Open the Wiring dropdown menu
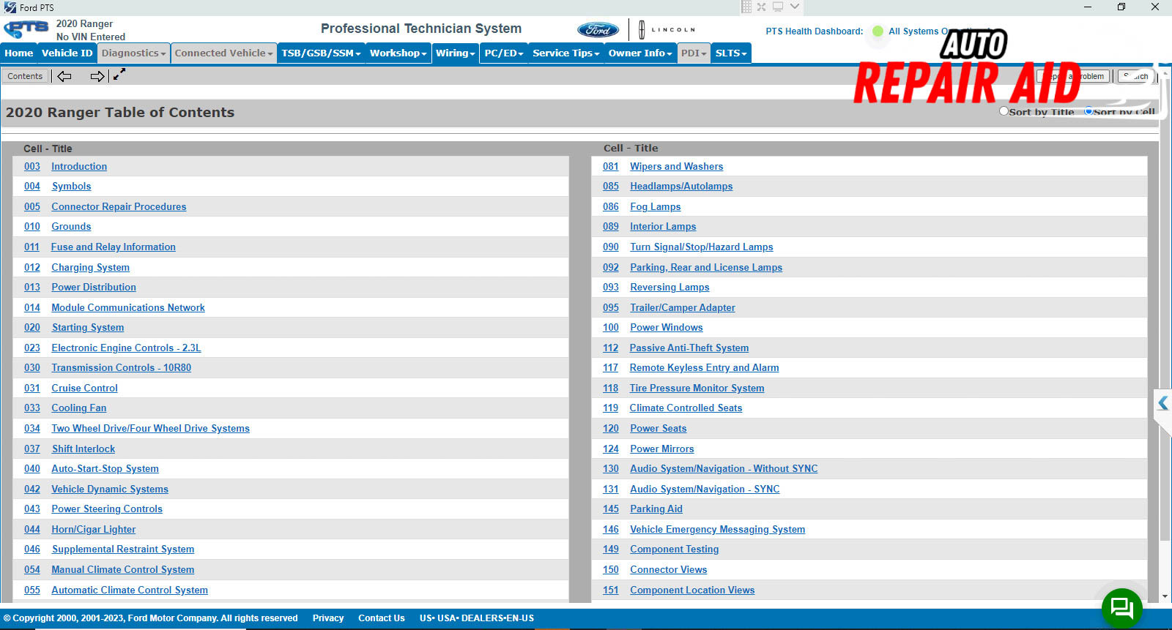This screenshot has height=630, width=1172. coord(456,53)
